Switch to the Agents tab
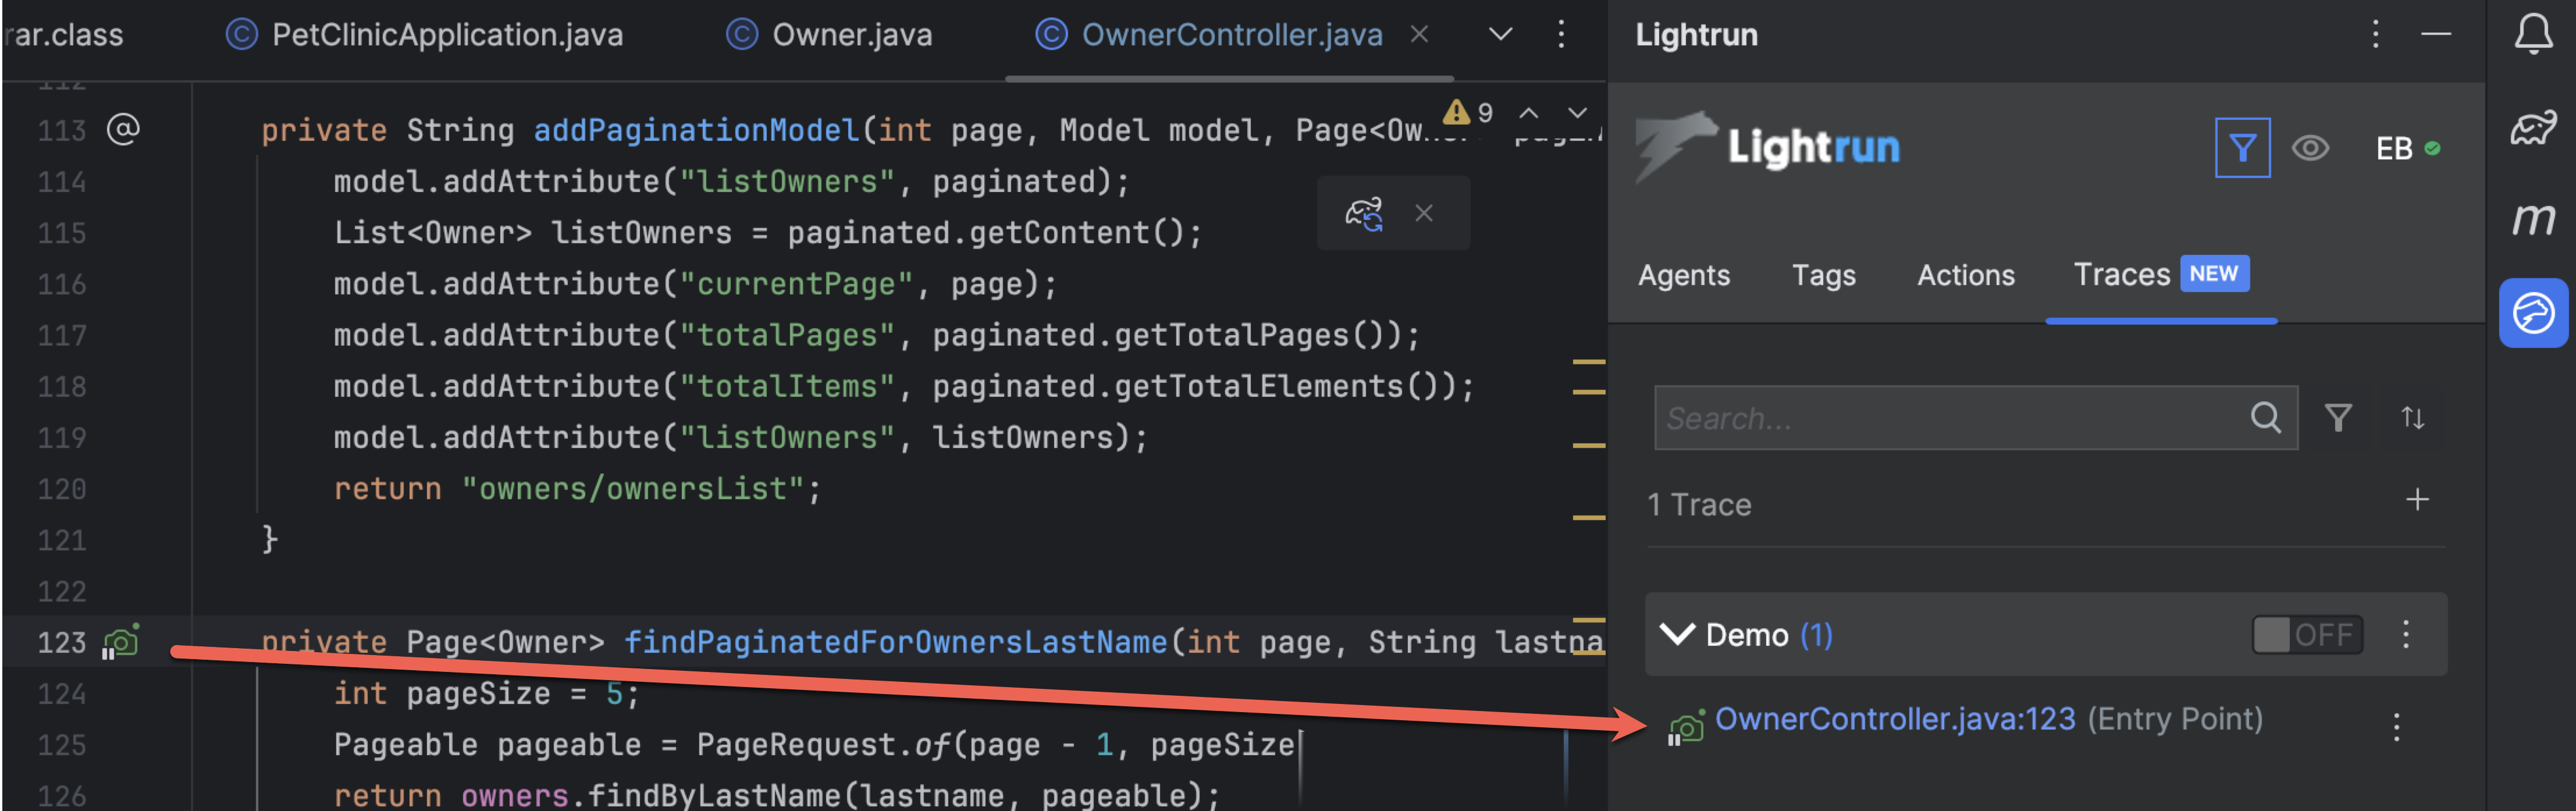This screenshot has width=2576, height=811. pos(1683,275)
